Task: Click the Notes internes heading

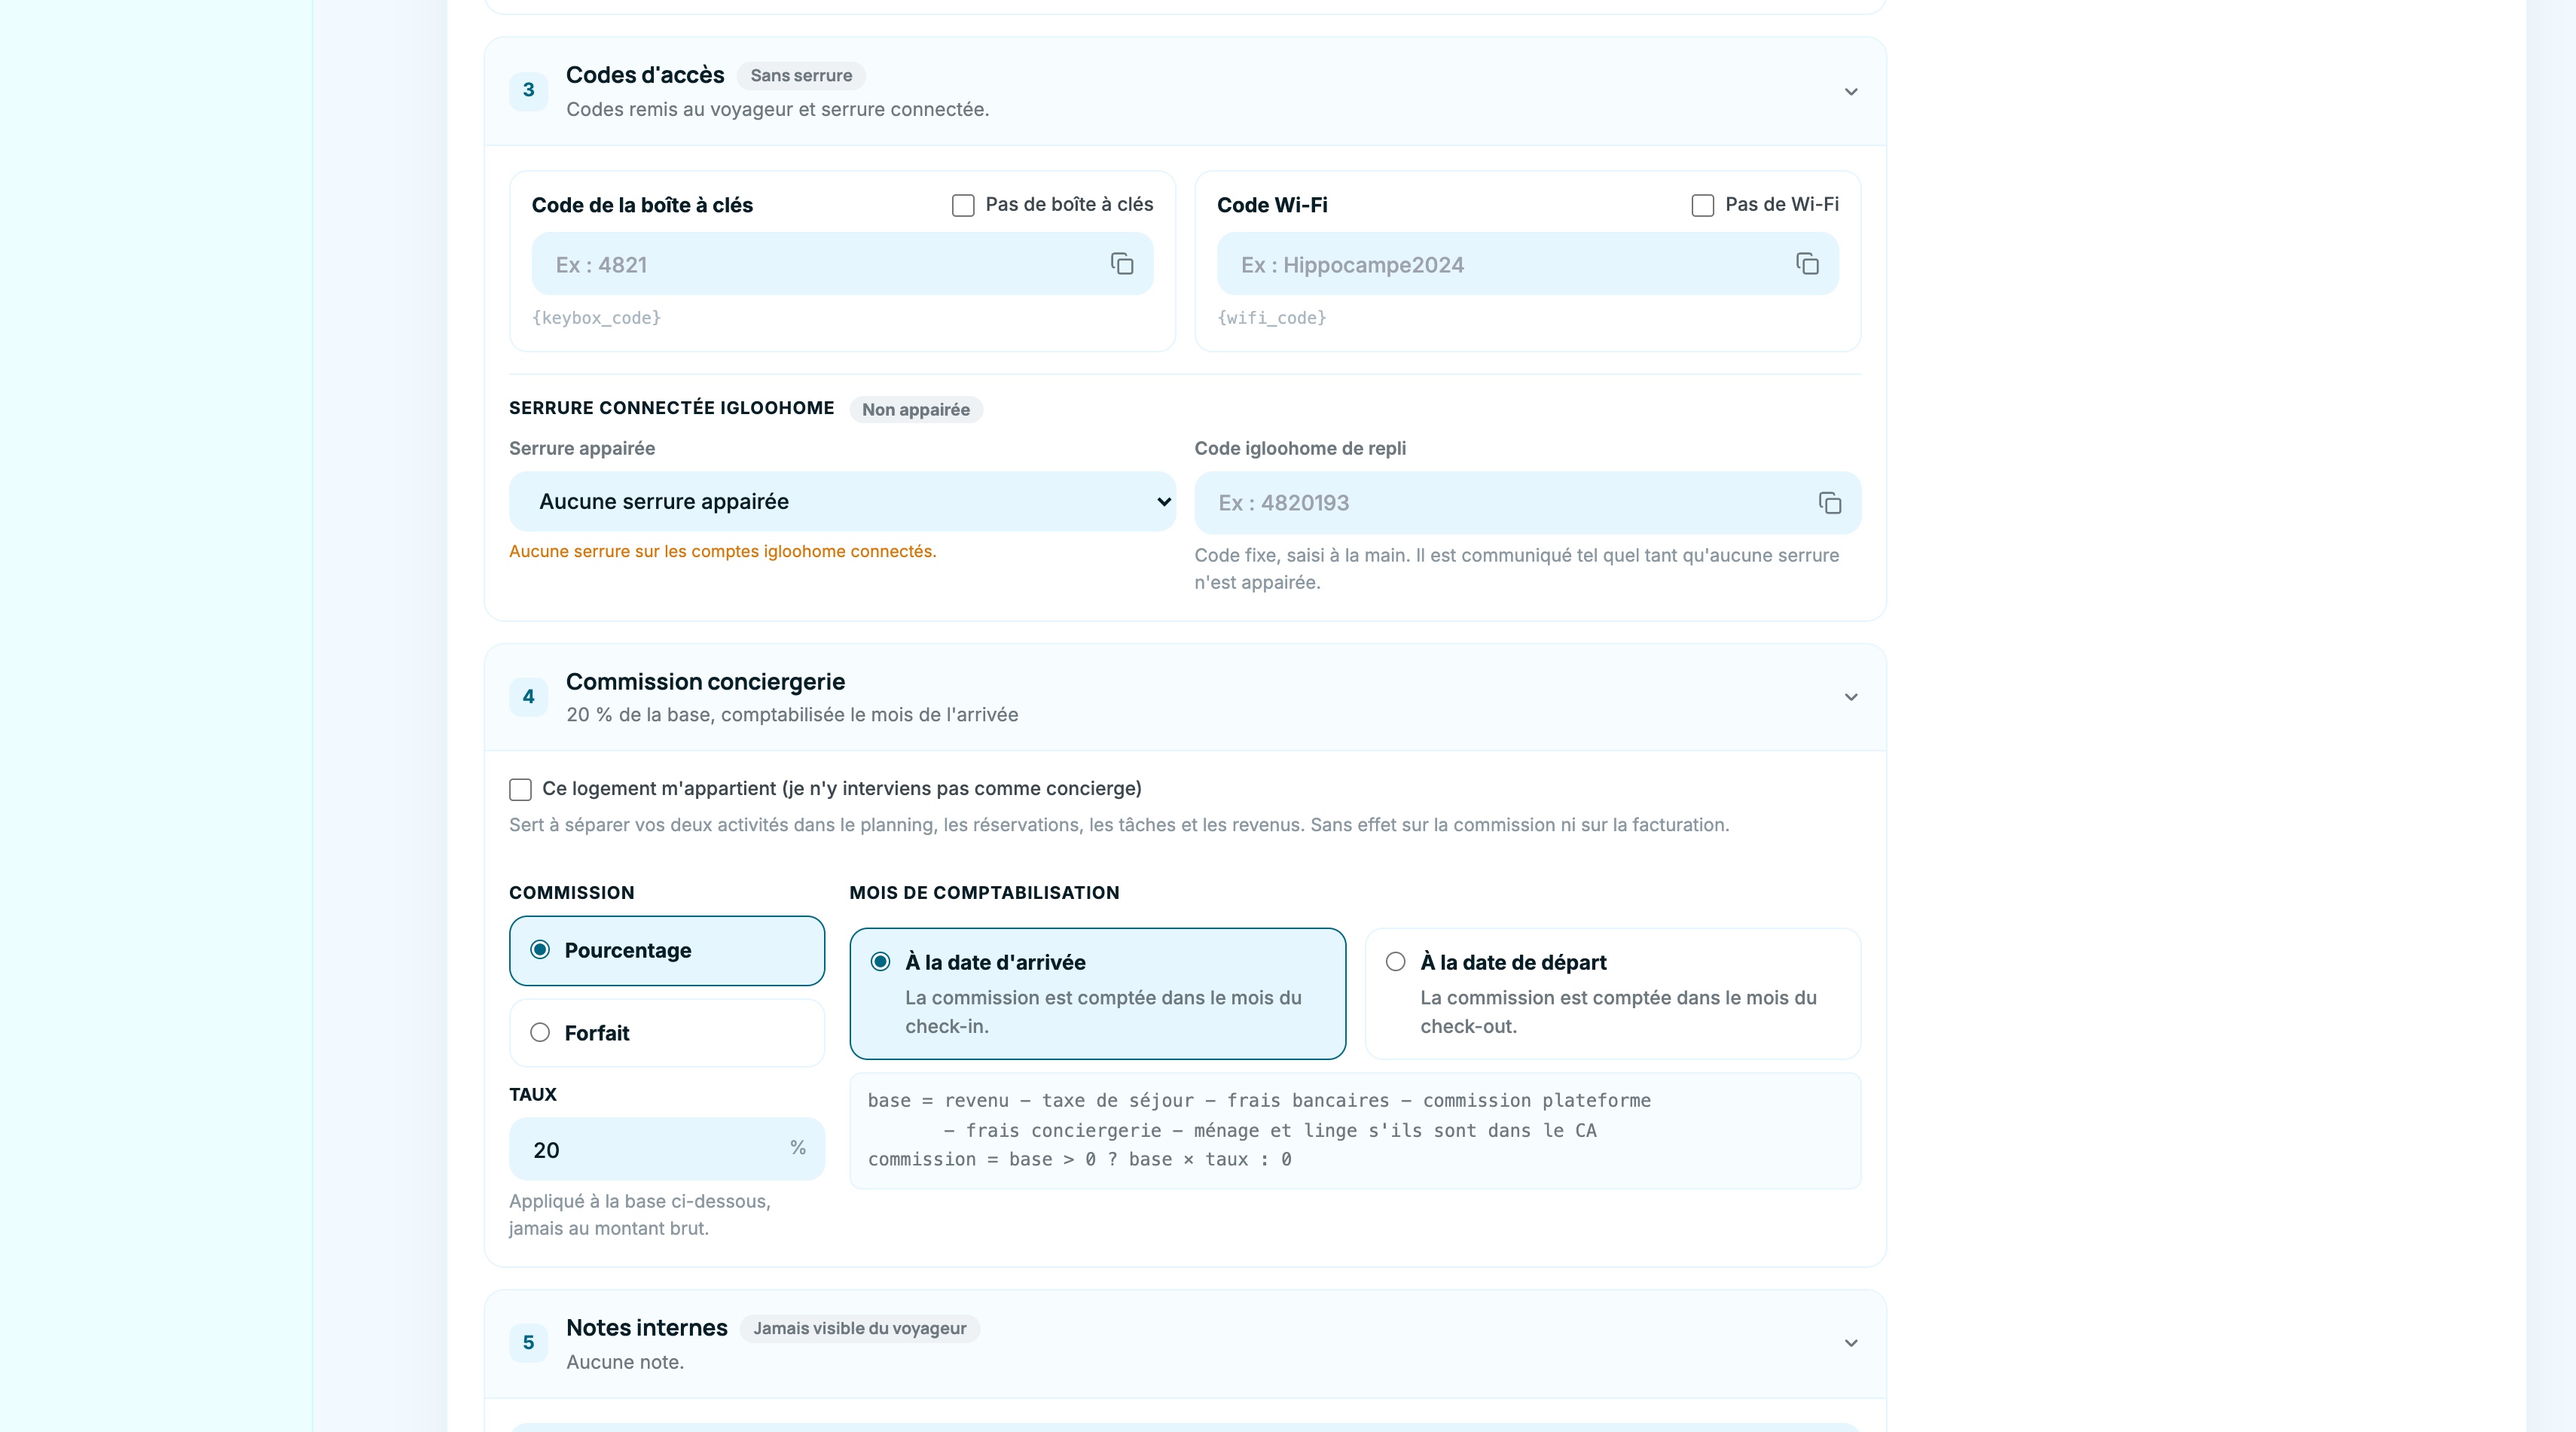Action: tap(646, 1328)
